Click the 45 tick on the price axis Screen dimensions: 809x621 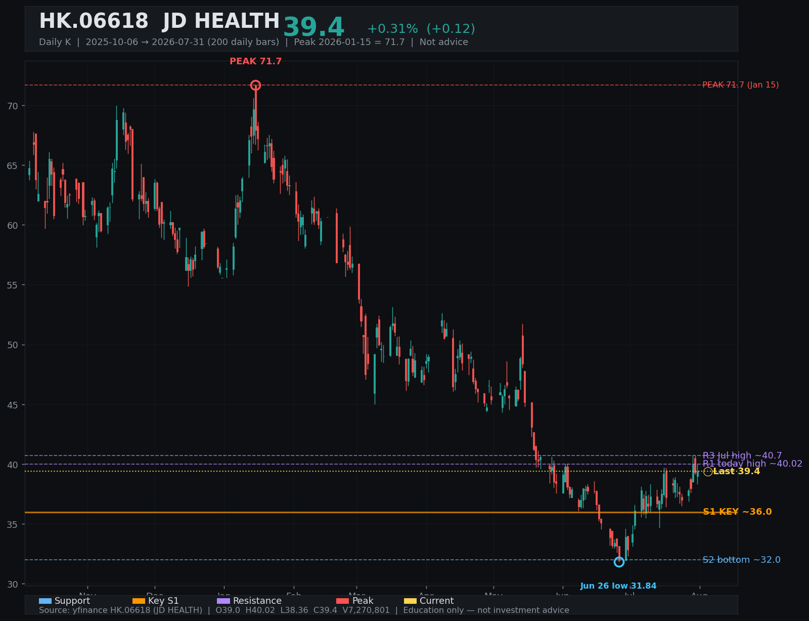tap(13, 405)
